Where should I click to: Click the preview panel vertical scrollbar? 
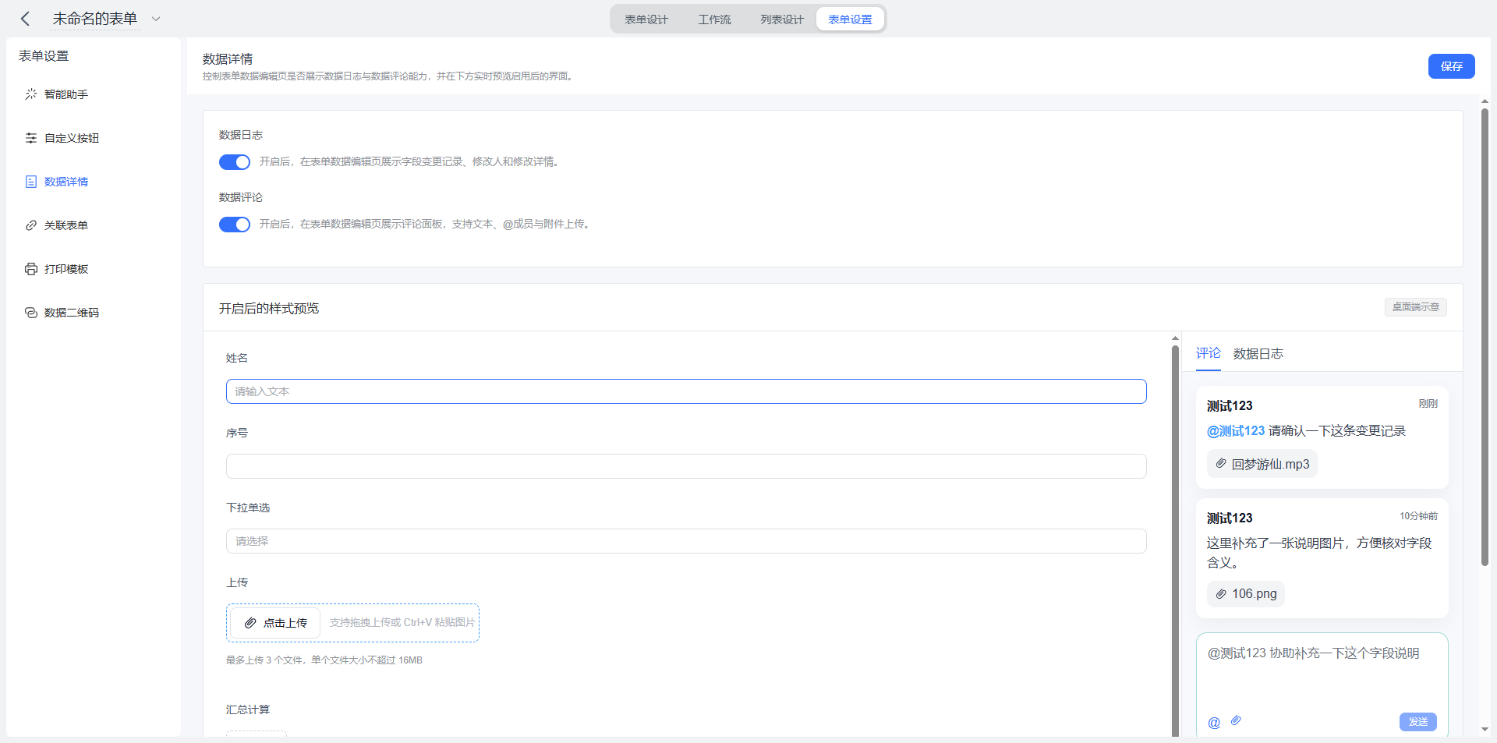(x=1175, y=538)
